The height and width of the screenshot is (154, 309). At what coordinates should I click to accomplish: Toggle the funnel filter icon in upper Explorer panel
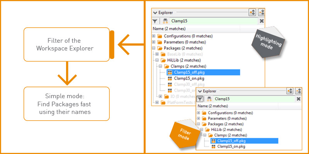click(155, 22)
